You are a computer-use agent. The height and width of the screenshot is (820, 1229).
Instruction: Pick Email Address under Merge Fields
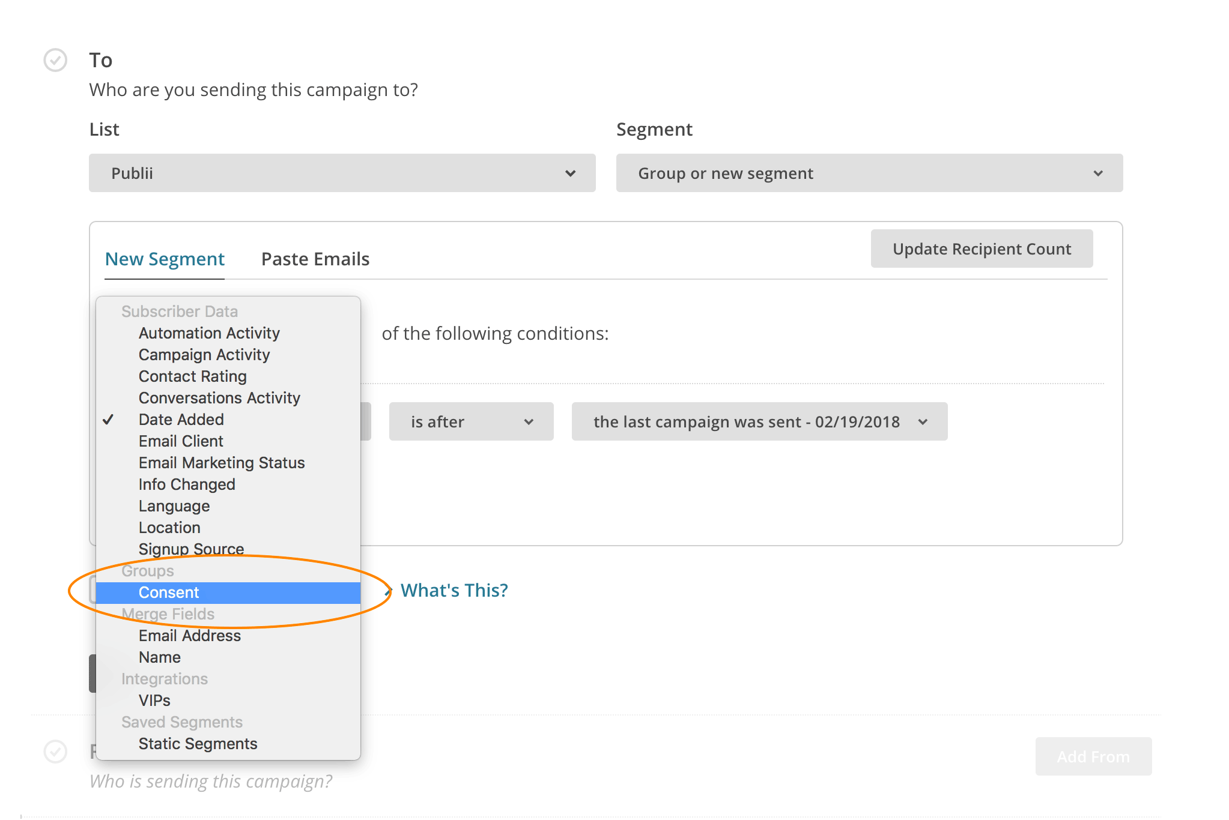[x=189, y=635]
